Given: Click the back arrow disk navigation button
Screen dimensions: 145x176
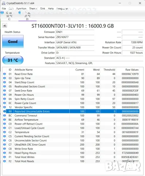Looking at the screenshot, I should (5, 26).
